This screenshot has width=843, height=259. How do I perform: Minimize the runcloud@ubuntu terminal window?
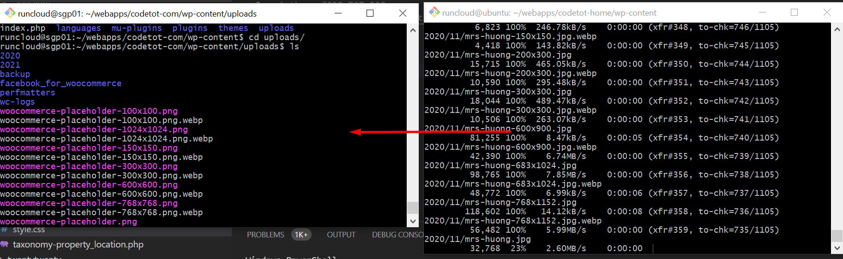[762, 12]
